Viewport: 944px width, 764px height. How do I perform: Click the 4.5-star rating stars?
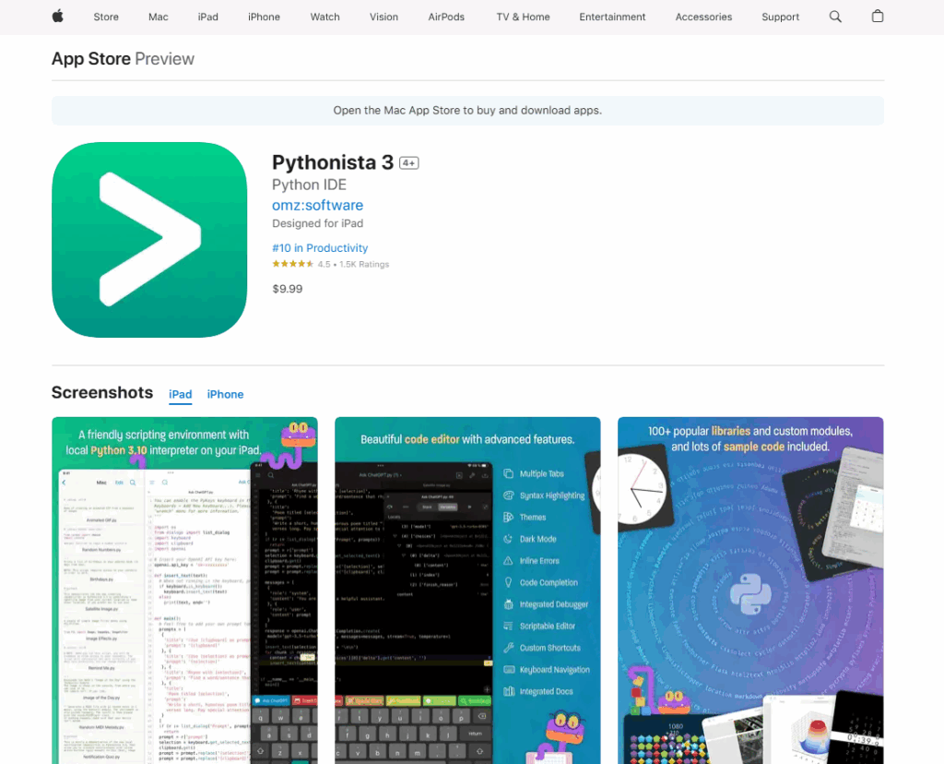[290, 263]
